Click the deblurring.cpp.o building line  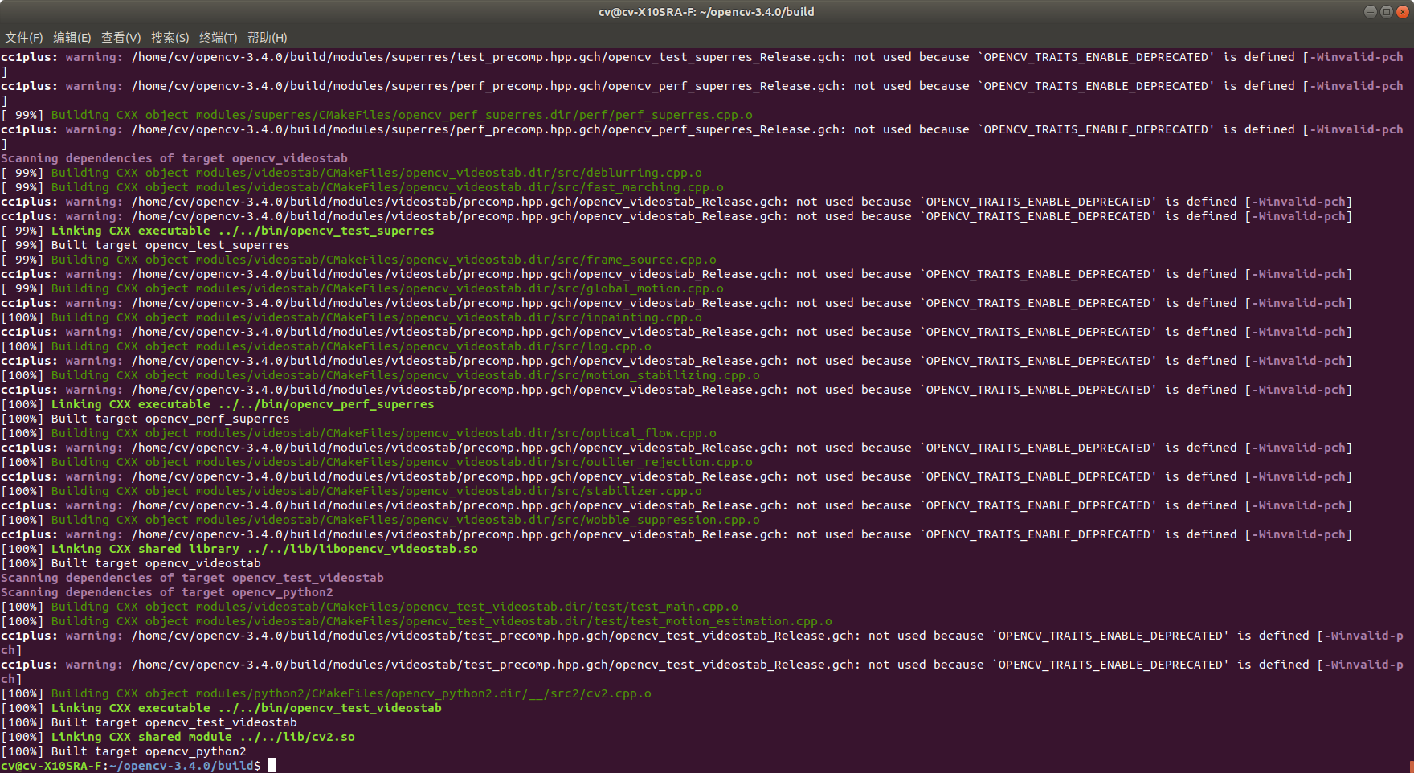pos(351,173)
